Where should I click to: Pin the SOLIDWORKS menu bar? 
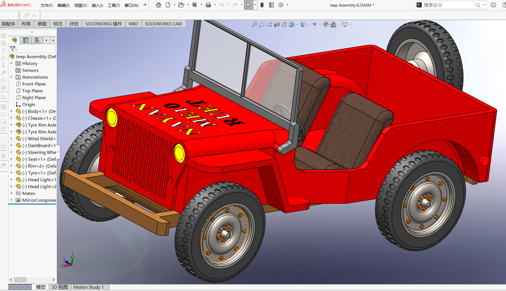click(145, 5)
